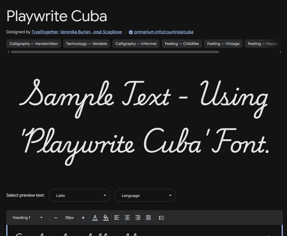Click the tag list right scroll arrow
The image size is (287, 236).
click(x=281, y=52)
